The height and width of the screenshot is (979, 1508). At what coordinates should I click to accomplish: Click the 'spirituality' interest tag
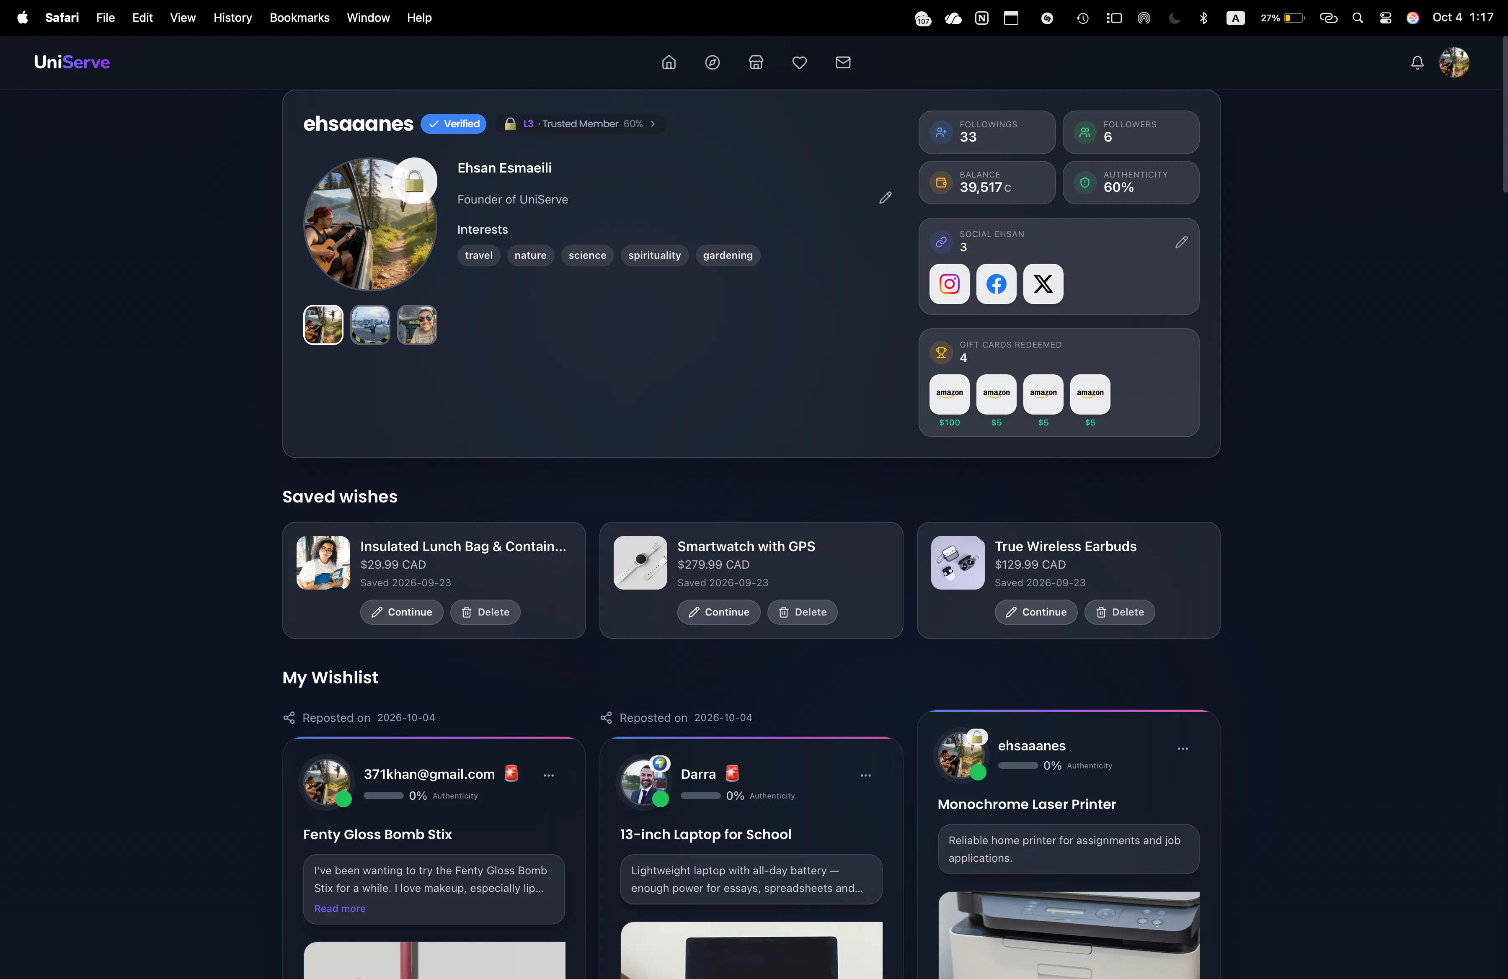click(x=655, y=255)
